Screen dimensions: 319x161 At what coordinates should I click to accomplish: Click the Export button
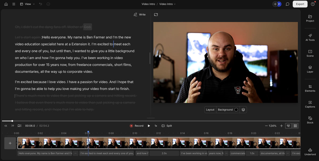[300, 4]
